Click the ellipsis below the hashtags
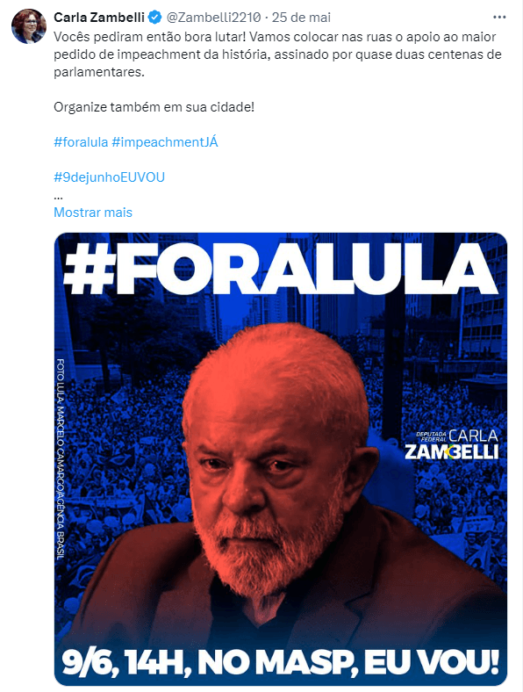 coord(58,197)
